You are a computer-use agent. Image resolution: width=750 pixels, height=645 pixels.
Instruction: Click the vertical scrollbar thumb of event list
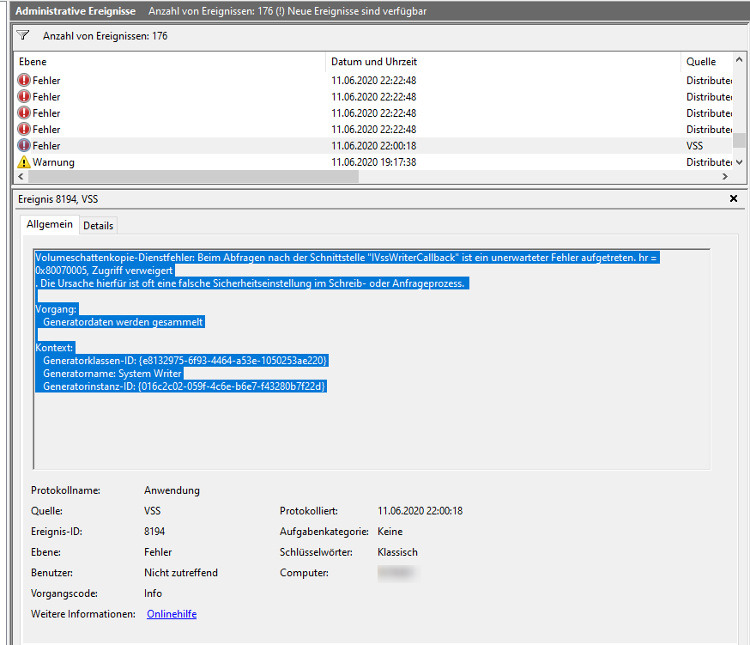pyautogui.click(x=739, y=140)
